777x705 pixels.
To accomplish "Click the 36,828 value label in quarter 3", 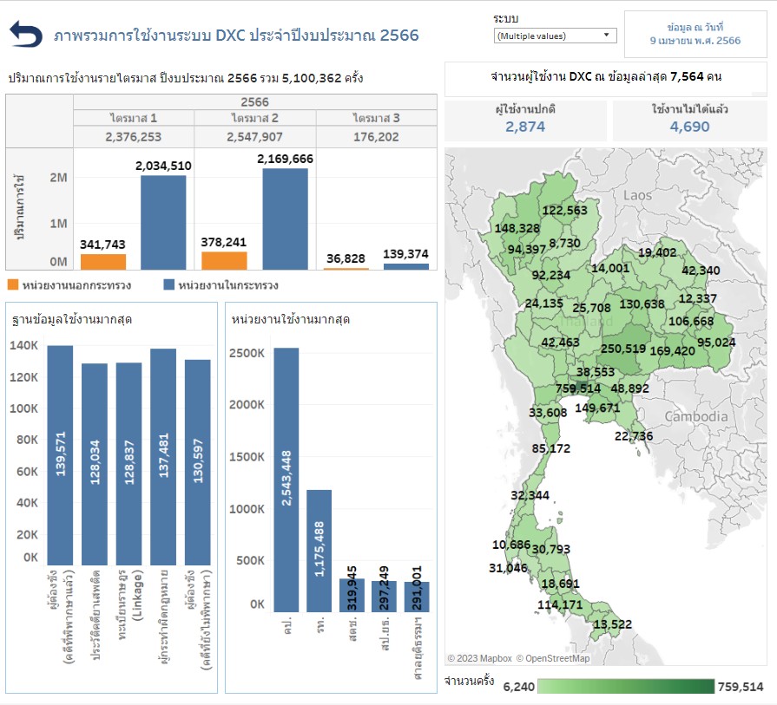I will point(346,258).
